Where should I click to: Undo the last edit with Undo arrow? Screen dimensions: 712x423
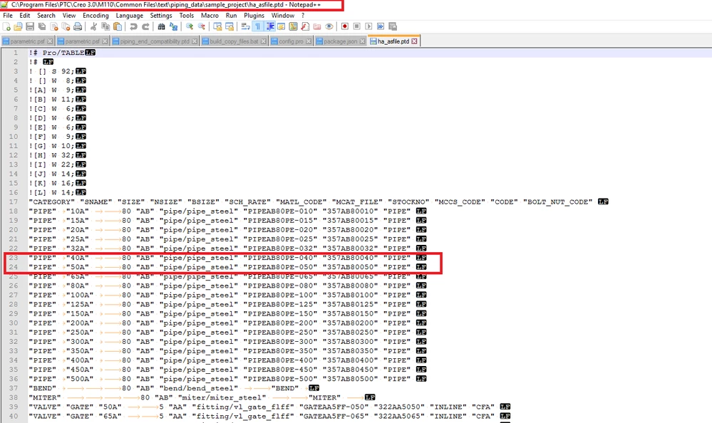133,26
